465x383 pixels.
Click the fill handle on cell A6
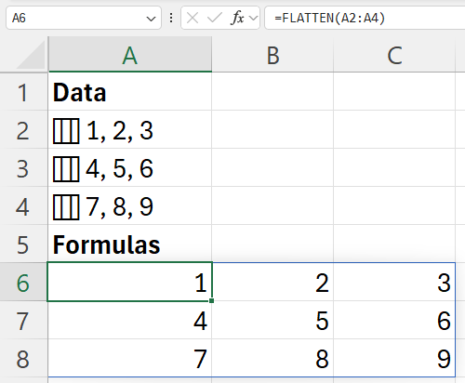211,300
